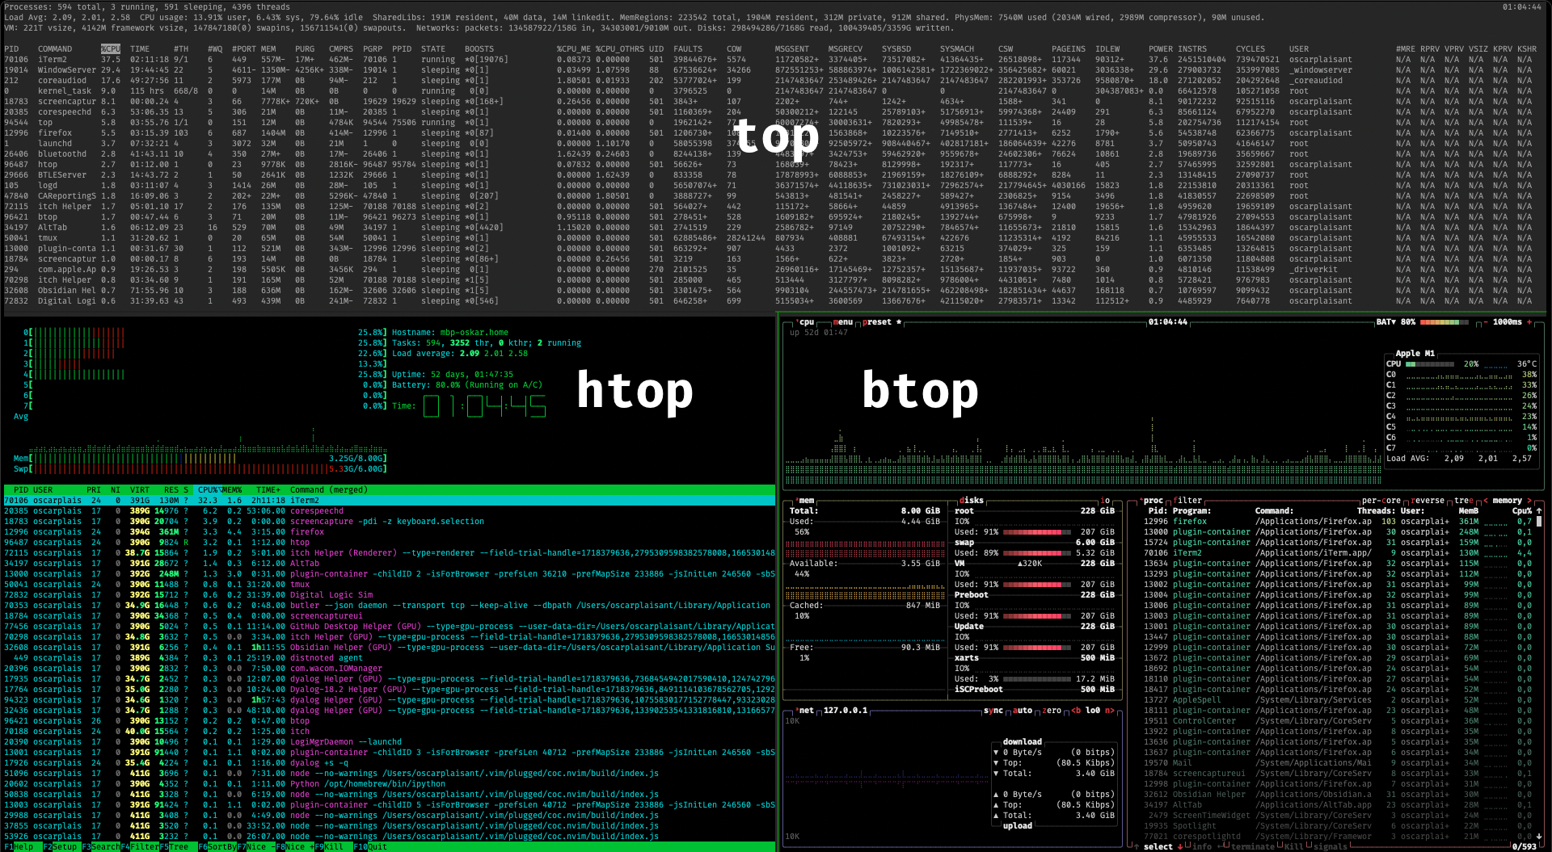Open F6 SortBy in htop footer
The image size is (1552, 852).
click(x=217, y=847)
